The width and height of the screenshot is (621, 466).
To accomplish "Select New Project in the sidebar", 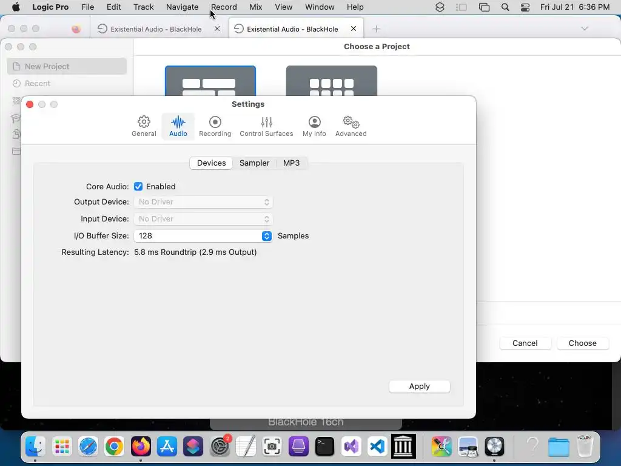I will (x=67, y=66).
